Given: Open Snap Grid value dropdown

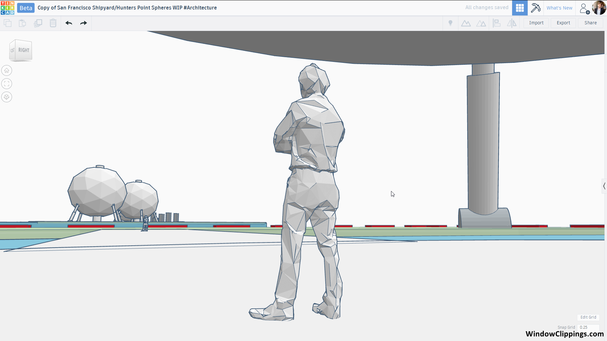Looking at the screenshot, I should [588, 327].
